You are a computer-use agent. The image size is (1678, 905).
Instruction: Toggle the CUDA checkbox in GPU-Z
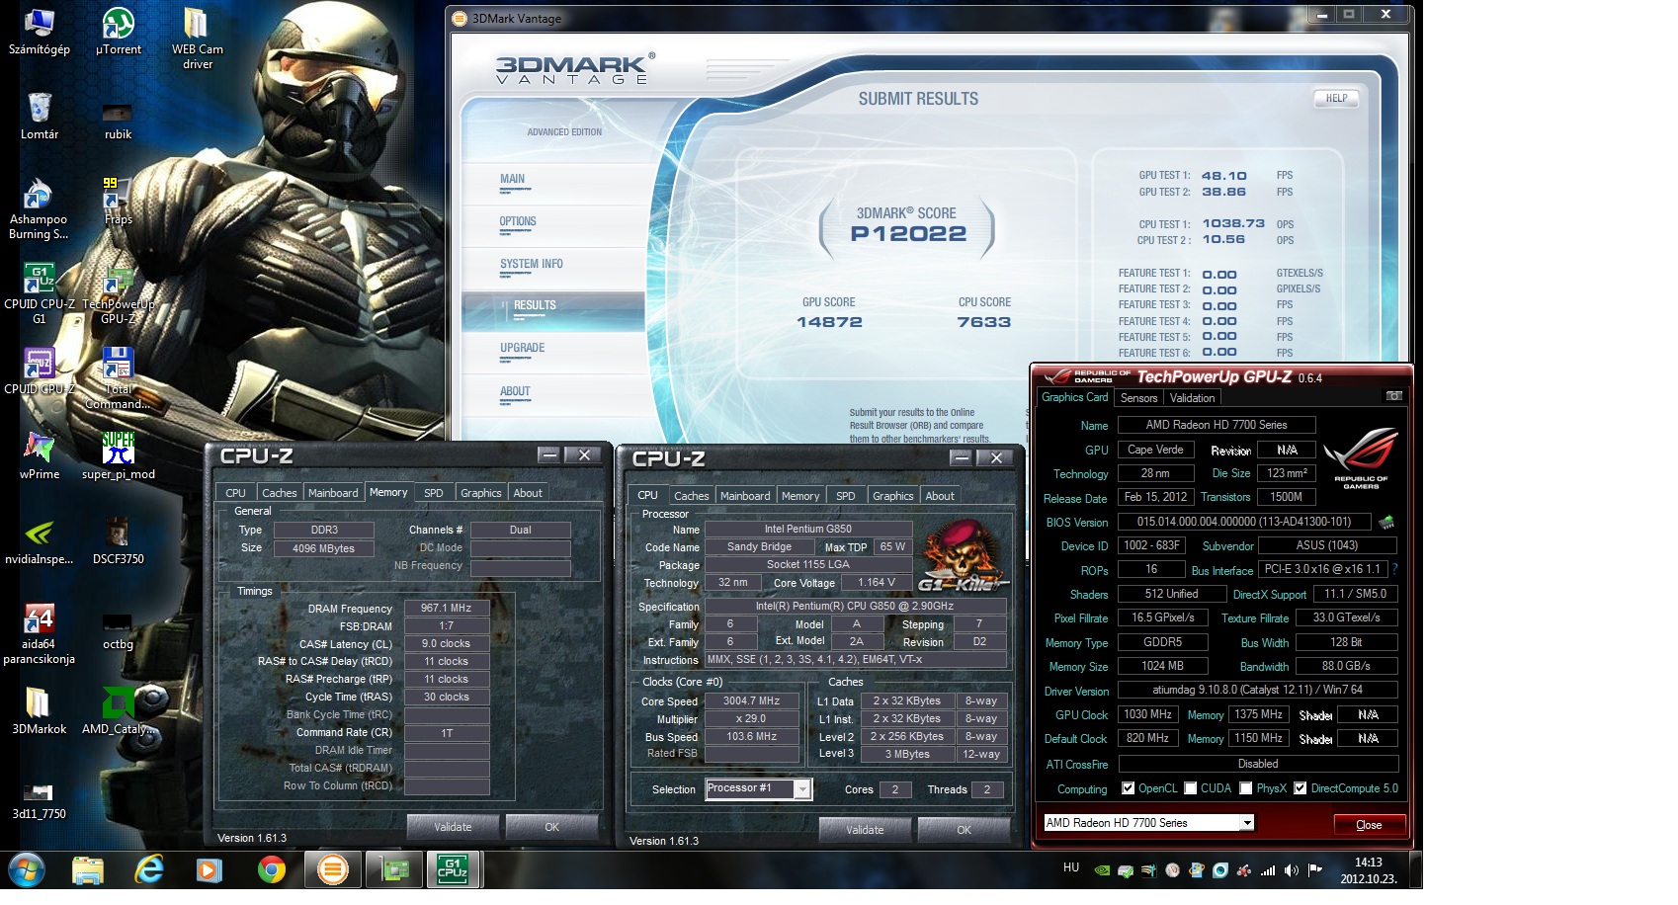tap(1191, 788)
